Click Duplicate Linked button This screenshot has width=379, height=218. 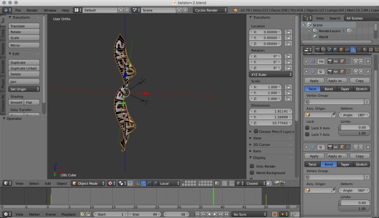(x=24, y=68)
